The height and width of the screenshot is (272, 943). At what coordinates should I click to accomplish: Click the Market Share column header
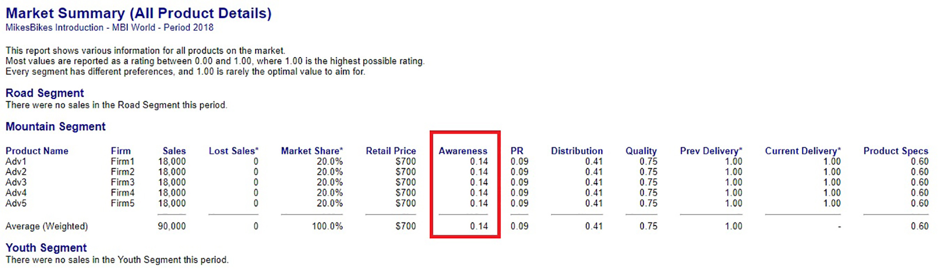312,151
